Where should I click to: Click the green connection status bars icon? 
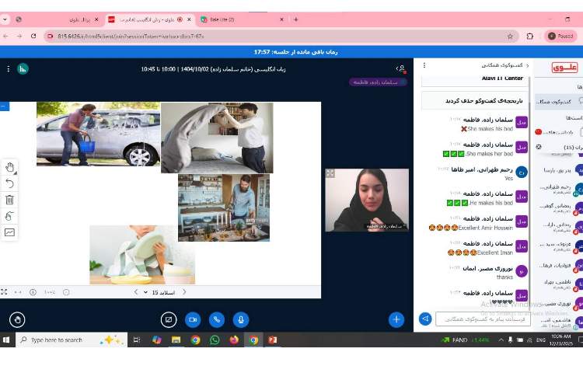(x=23, y=69)
